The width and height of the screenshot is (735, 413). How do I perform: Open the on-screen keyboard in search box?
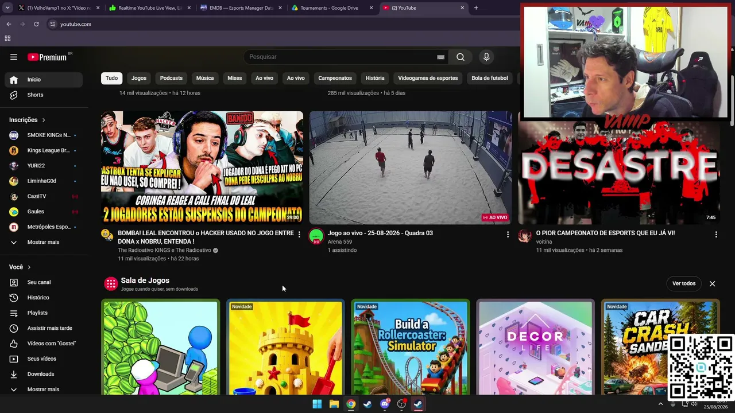point(440,57)
